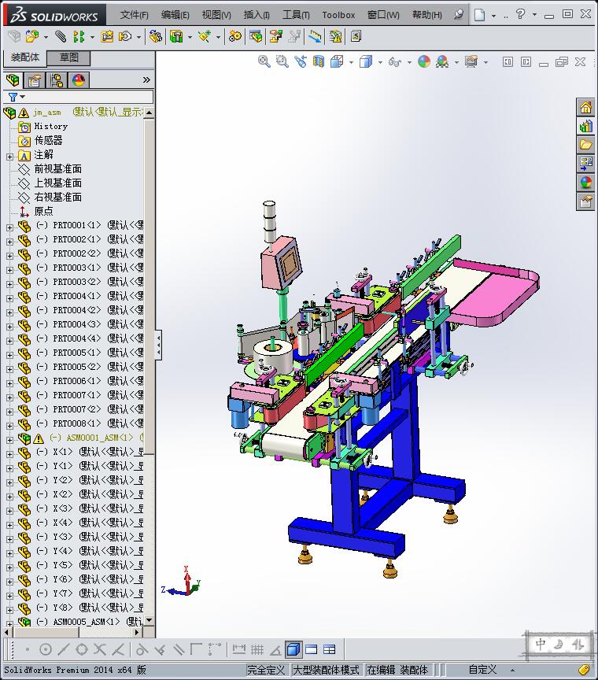Click the Apply Scene icon
This screenshot has height=680, width=598.
pyautogui.click(x=442, y=61)
